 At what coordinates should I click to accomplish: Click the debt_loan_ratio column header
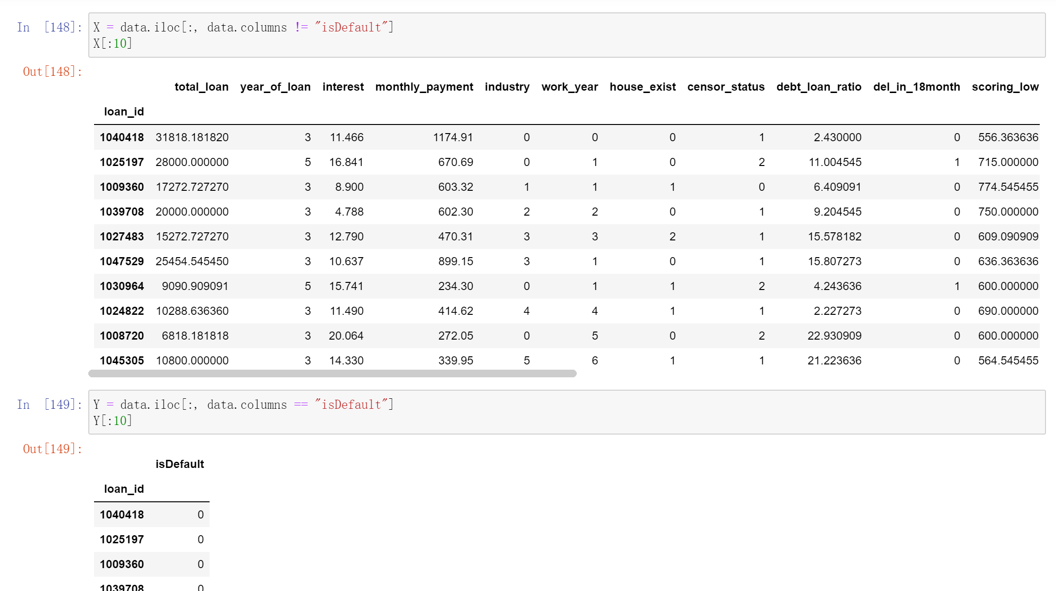pos(819,87)
